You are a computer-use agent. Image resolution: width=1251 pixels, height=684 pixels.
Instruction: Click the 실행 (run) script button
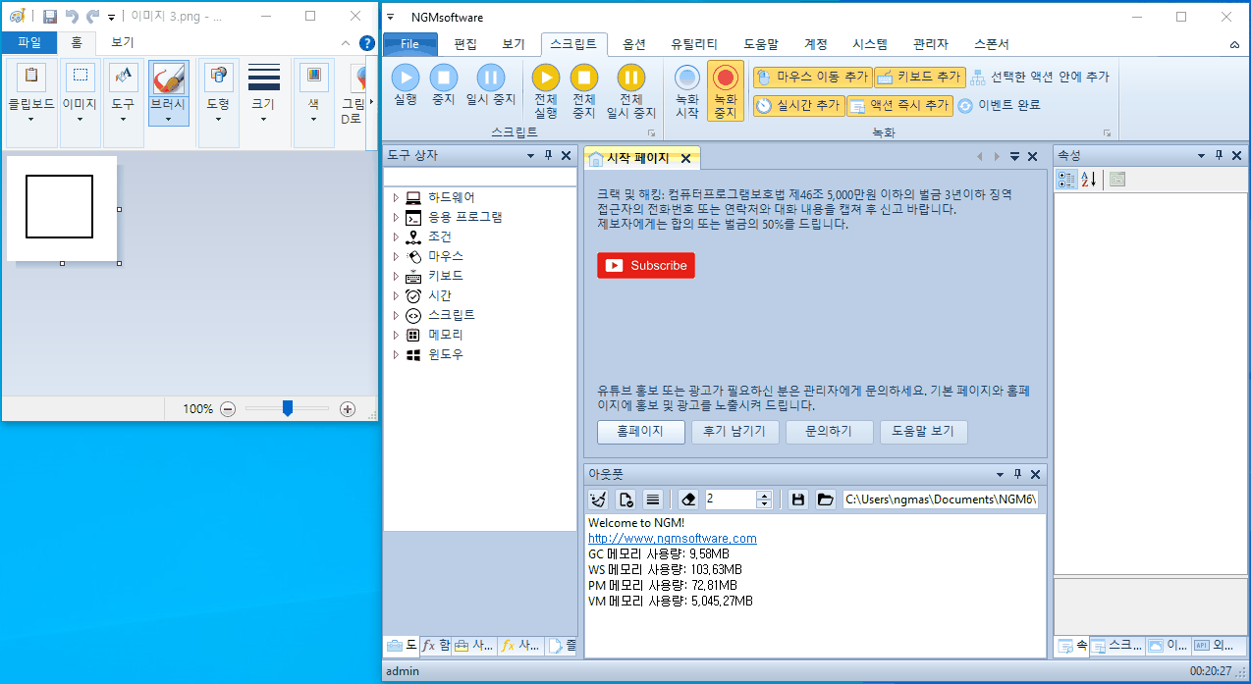click(406, 84)
